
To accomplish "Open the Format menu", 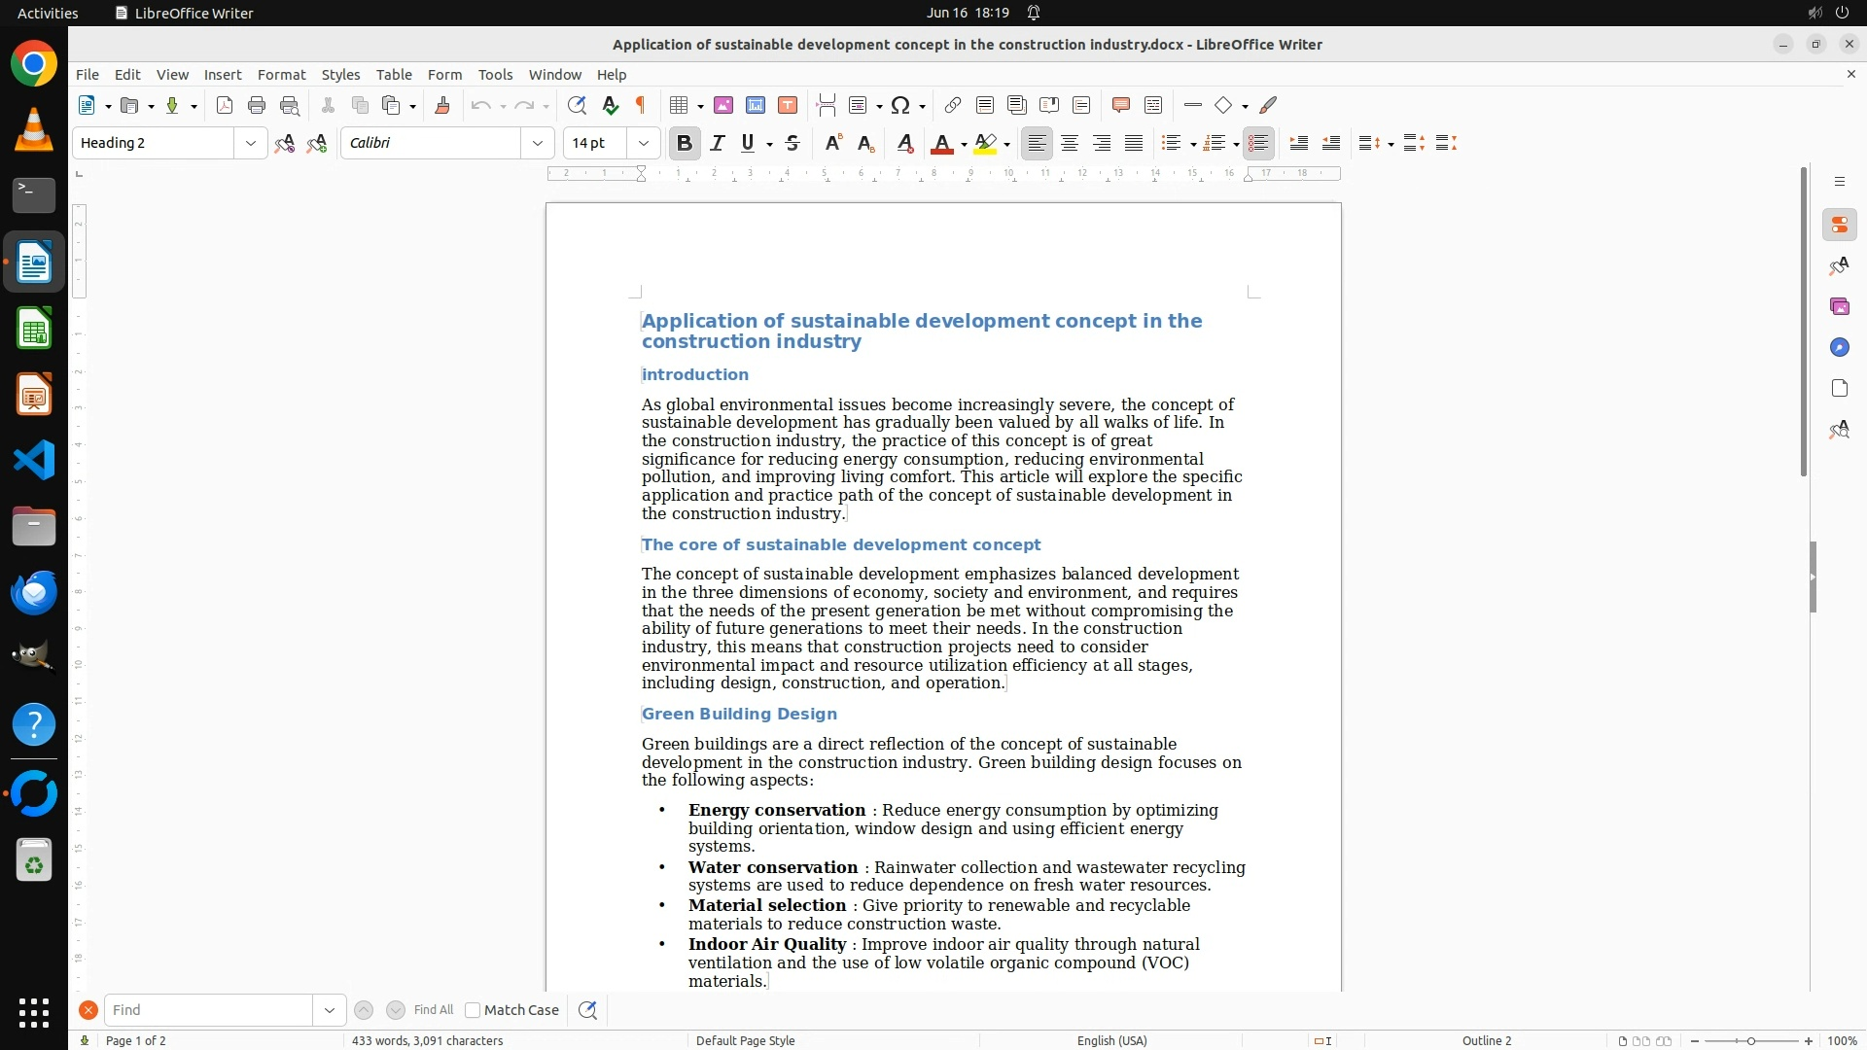I will click(281, 75).
